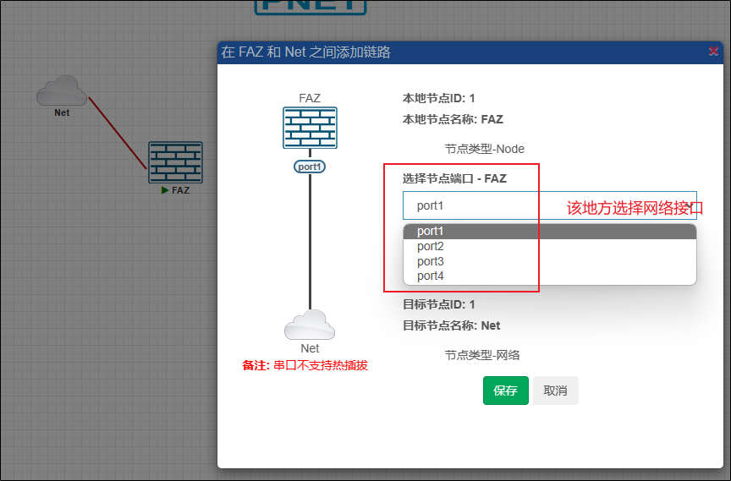Click the port1 label on link preview
This screenshot has height=481, width=731.
[310, 167]
